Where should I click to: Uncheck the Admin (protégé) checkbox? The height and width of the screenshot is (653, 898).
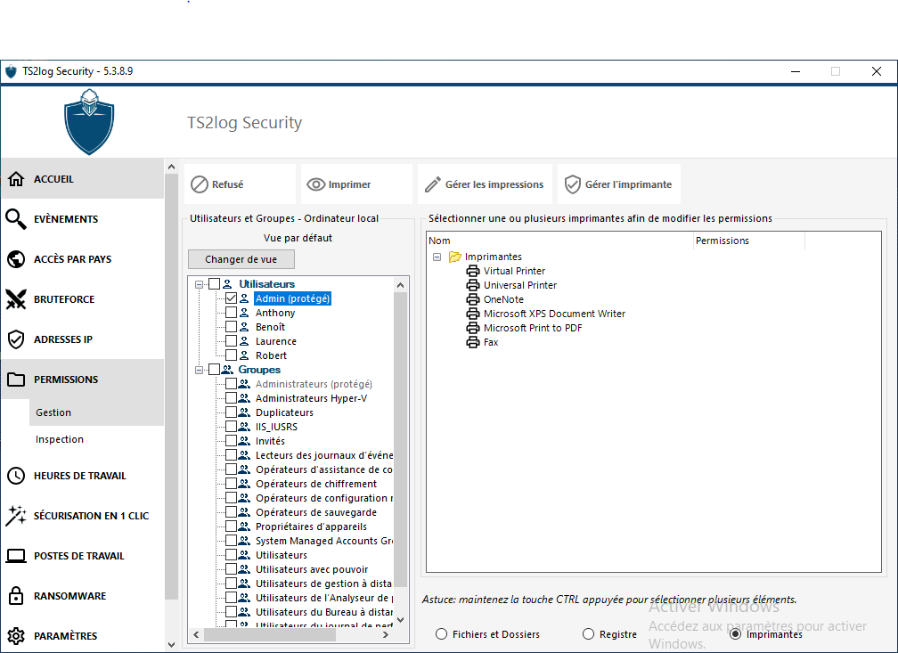(231, 298)
